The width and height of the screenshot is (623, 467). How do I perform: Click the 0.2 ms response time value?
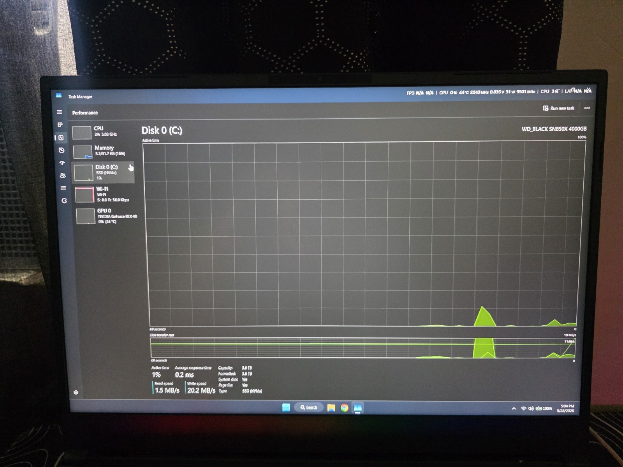pos(184,375)
